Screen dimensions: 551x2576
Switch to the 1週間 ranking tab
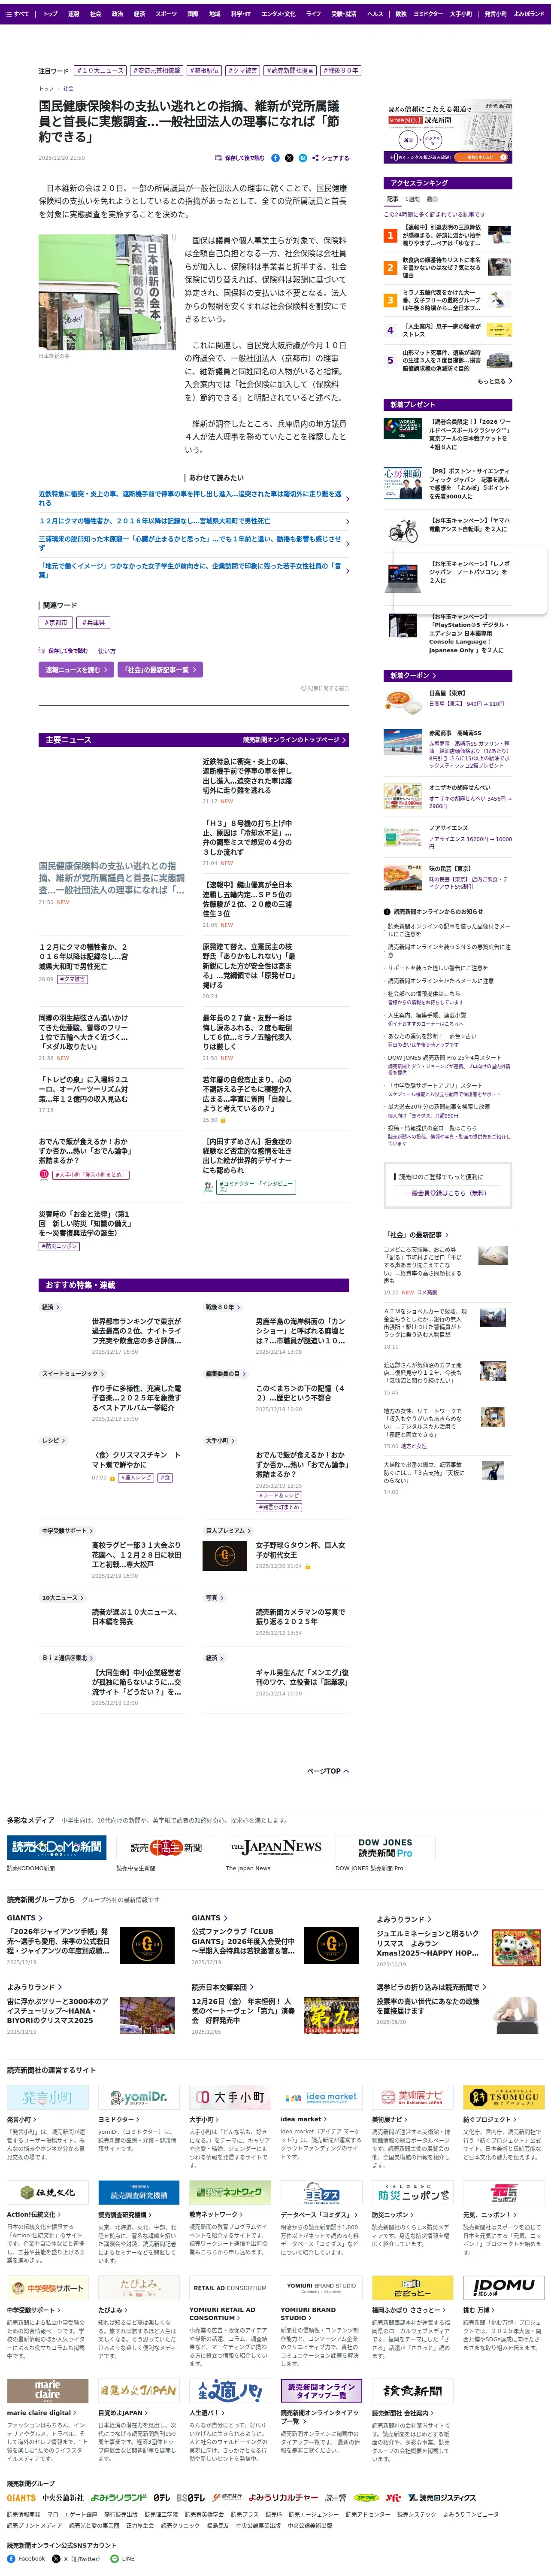(413, 199)
